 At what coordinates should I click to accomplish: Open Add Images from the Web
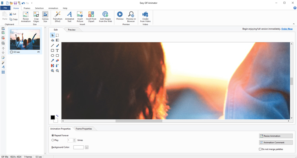coord(105,17)
